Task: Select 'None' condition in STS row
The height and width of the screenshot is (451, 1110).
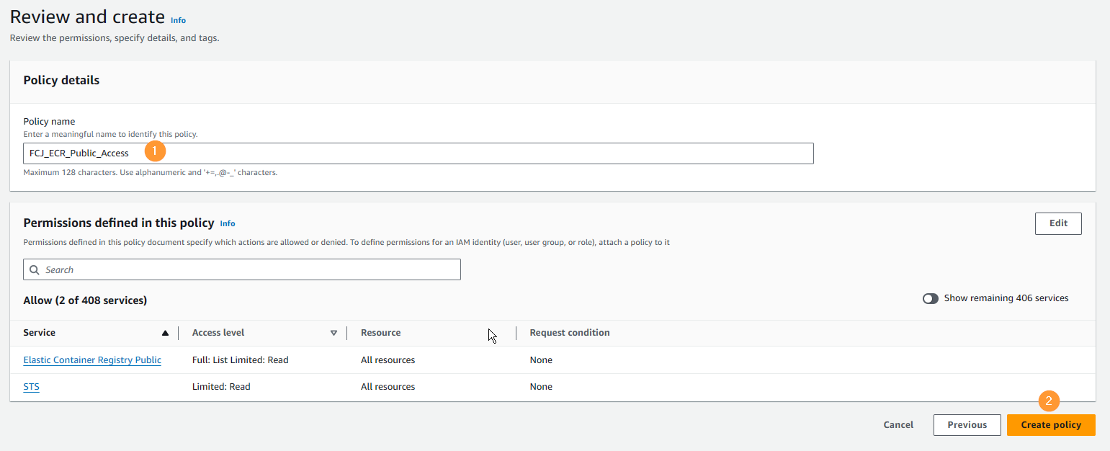Action: (x=541, y=387)
